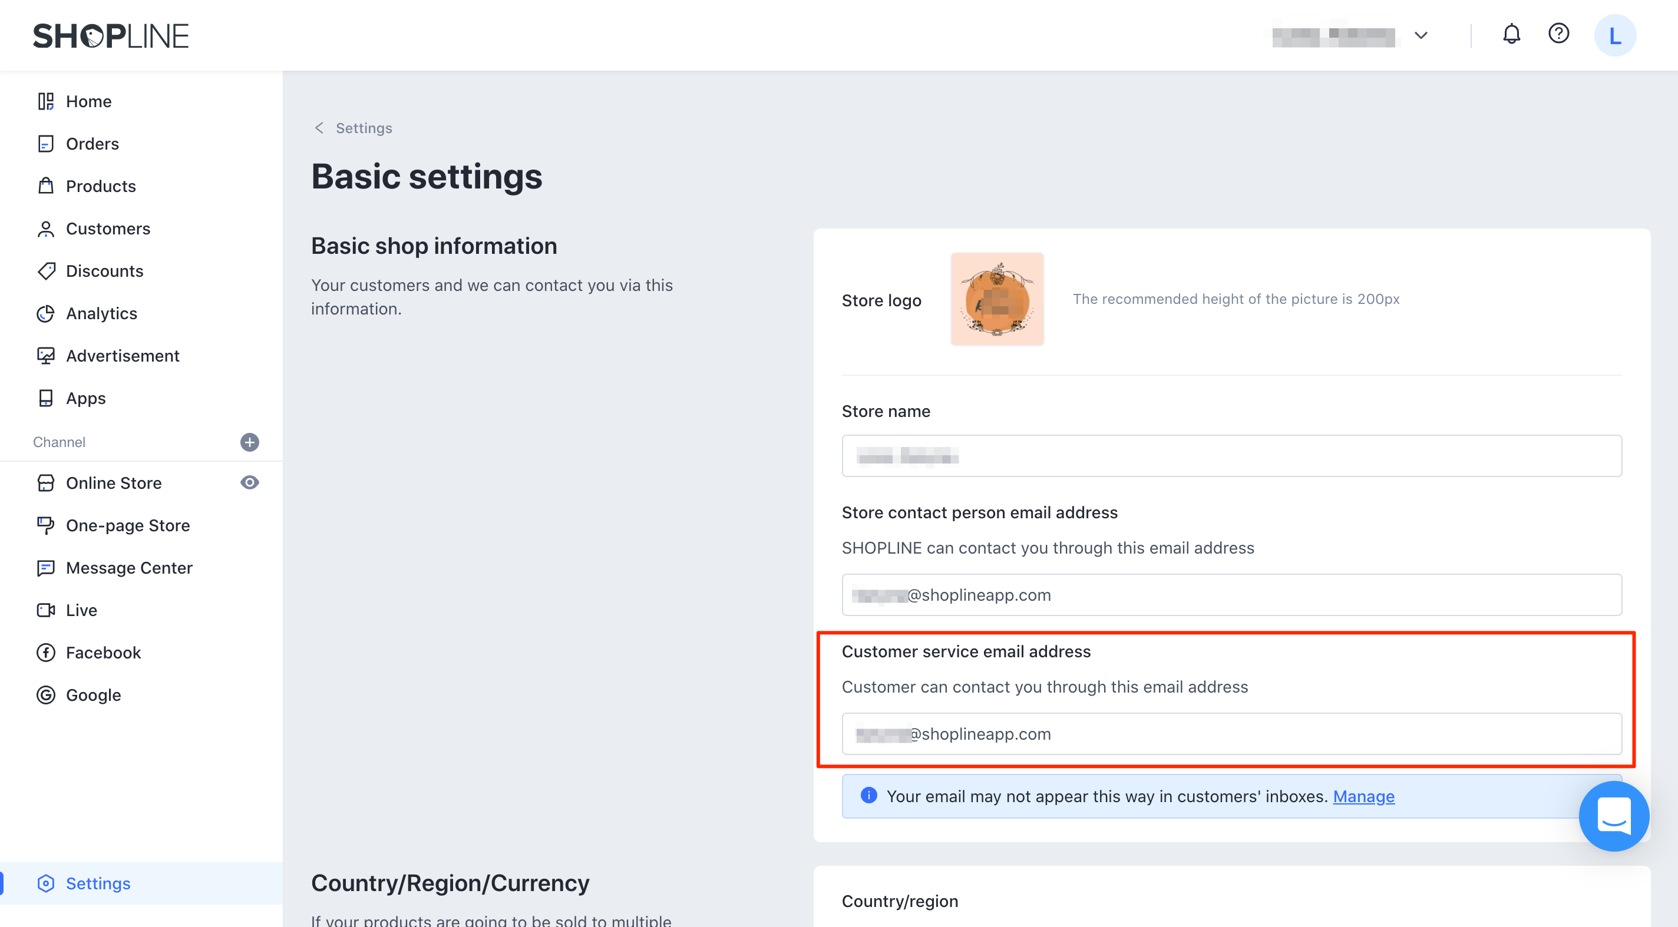Viewport: 1678px width, 927px height.
Task: Click the info icon in email notice
Action: point(868,796)
